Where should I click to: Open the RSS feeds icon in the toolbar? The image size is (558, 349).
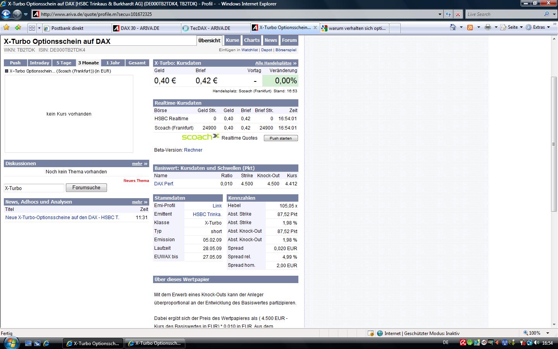tap(470, 27)
